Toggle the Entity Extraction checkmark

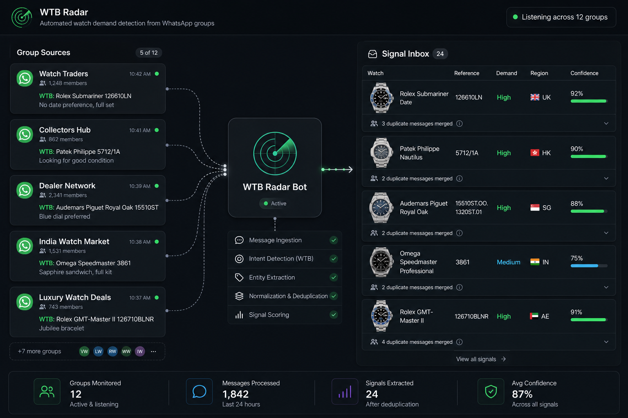[x=334, y=278]
